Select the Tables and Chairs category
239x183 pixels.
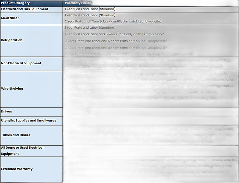[31, 135]
